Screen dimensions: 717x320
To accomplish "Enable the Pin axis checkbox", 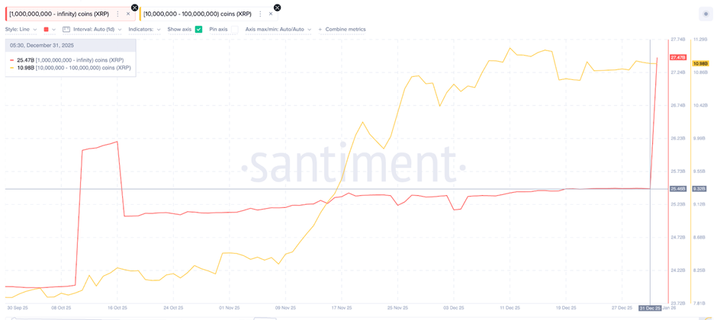I will point(235,29).
